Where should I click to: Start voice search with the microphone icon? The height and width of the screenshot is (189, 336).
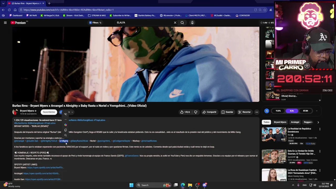[x=192, y=23]
